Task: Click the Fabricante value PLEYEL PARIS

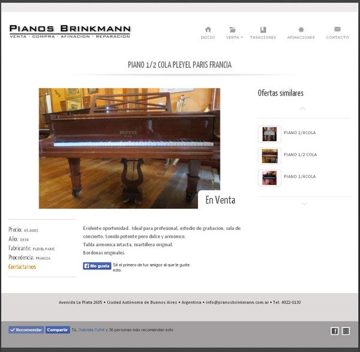Action: [x=44, y=249]
